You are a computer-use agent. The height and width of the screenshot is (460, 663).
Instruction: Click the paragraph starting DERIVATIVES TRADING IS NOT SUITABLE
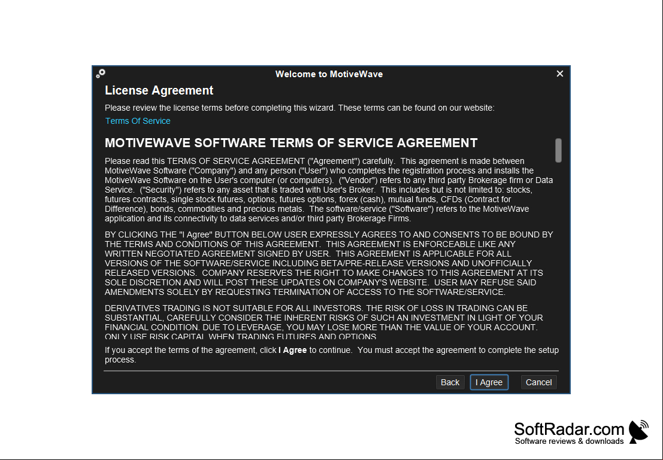(324, 322)
